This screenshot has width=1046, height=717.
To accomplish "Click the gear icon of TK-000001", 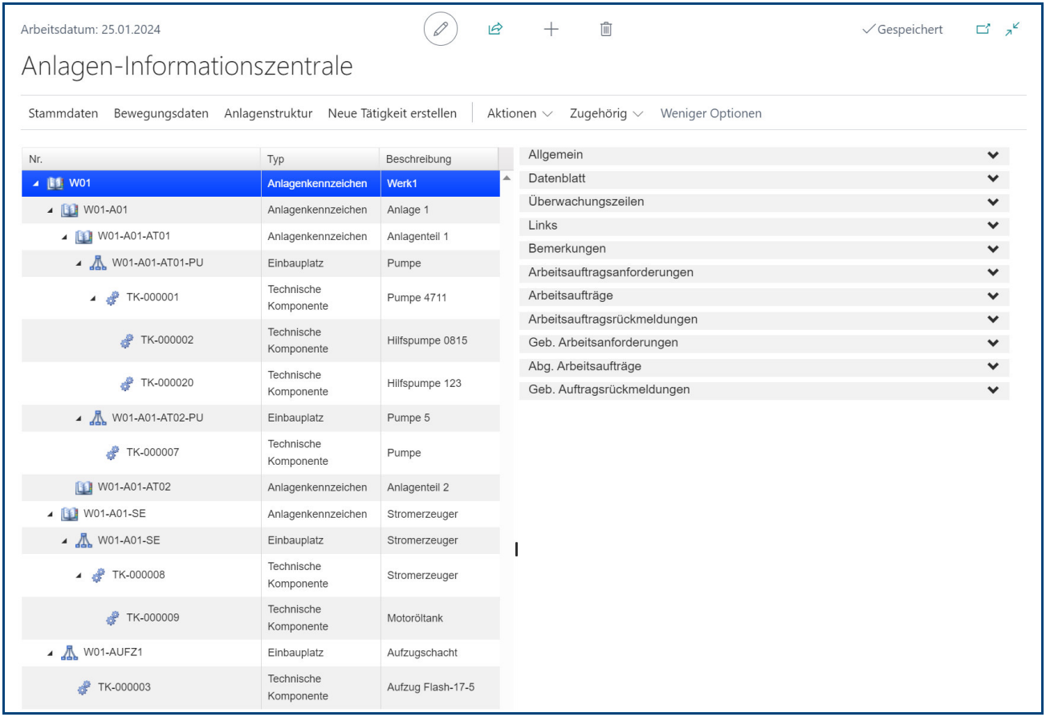I will click(x=112, y=298).
